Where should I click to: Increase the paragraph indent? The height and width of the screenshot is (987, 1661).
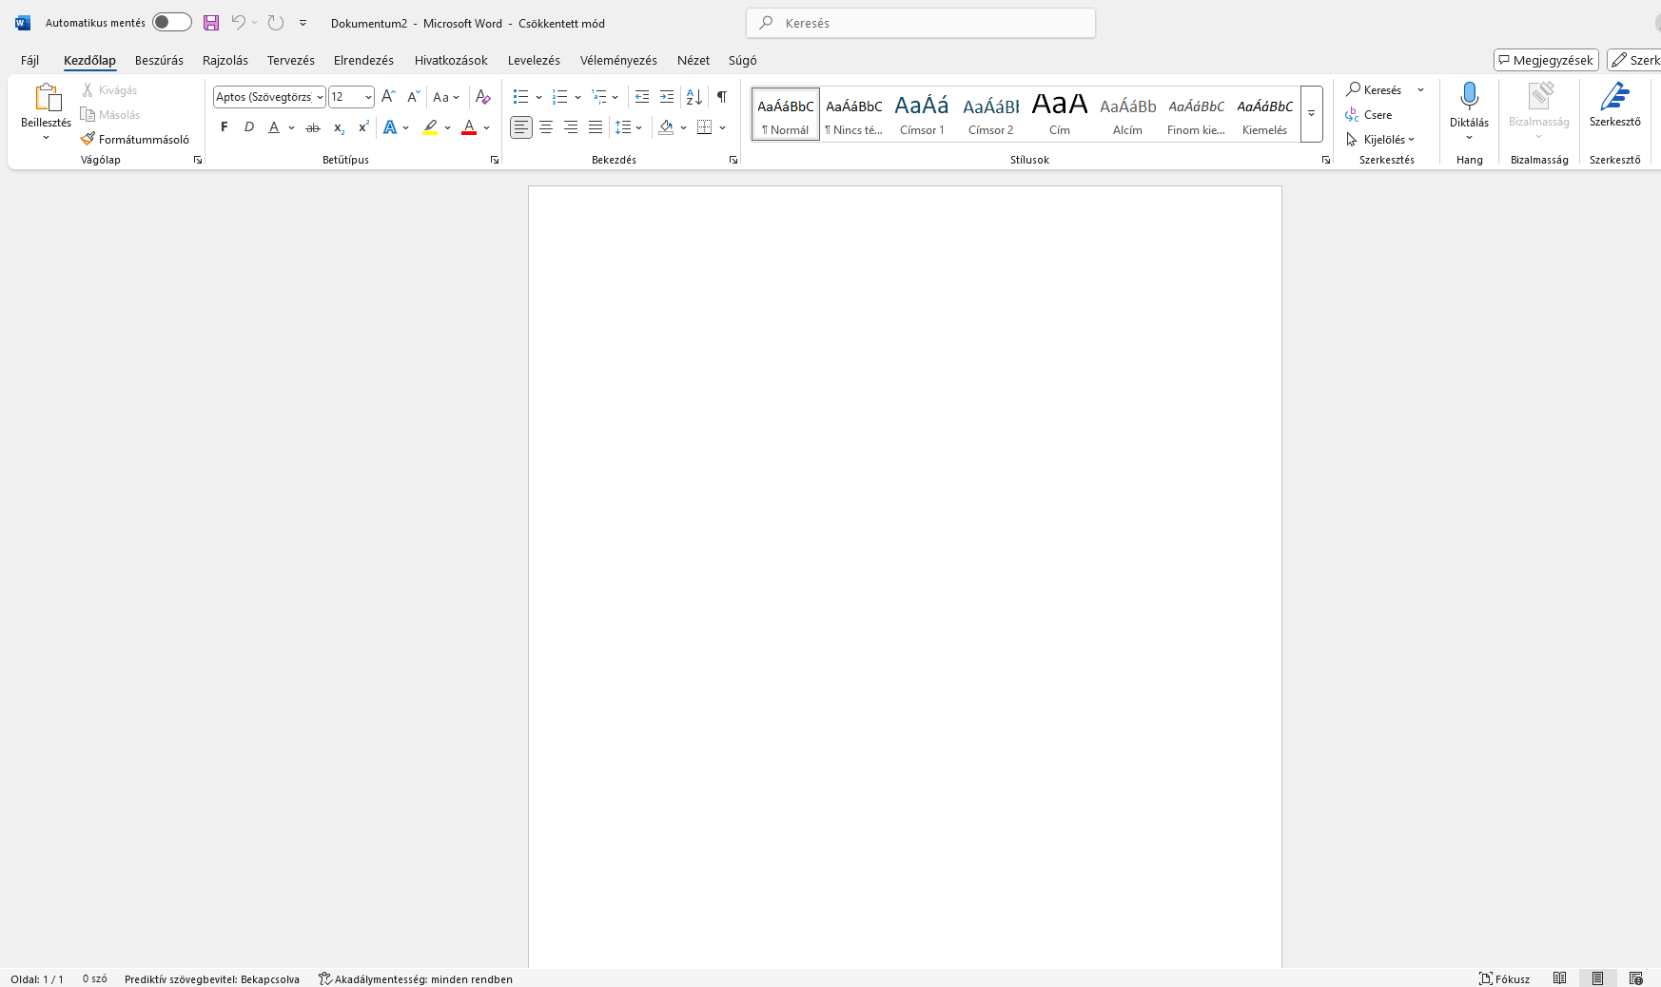click(x=667, y=97)
